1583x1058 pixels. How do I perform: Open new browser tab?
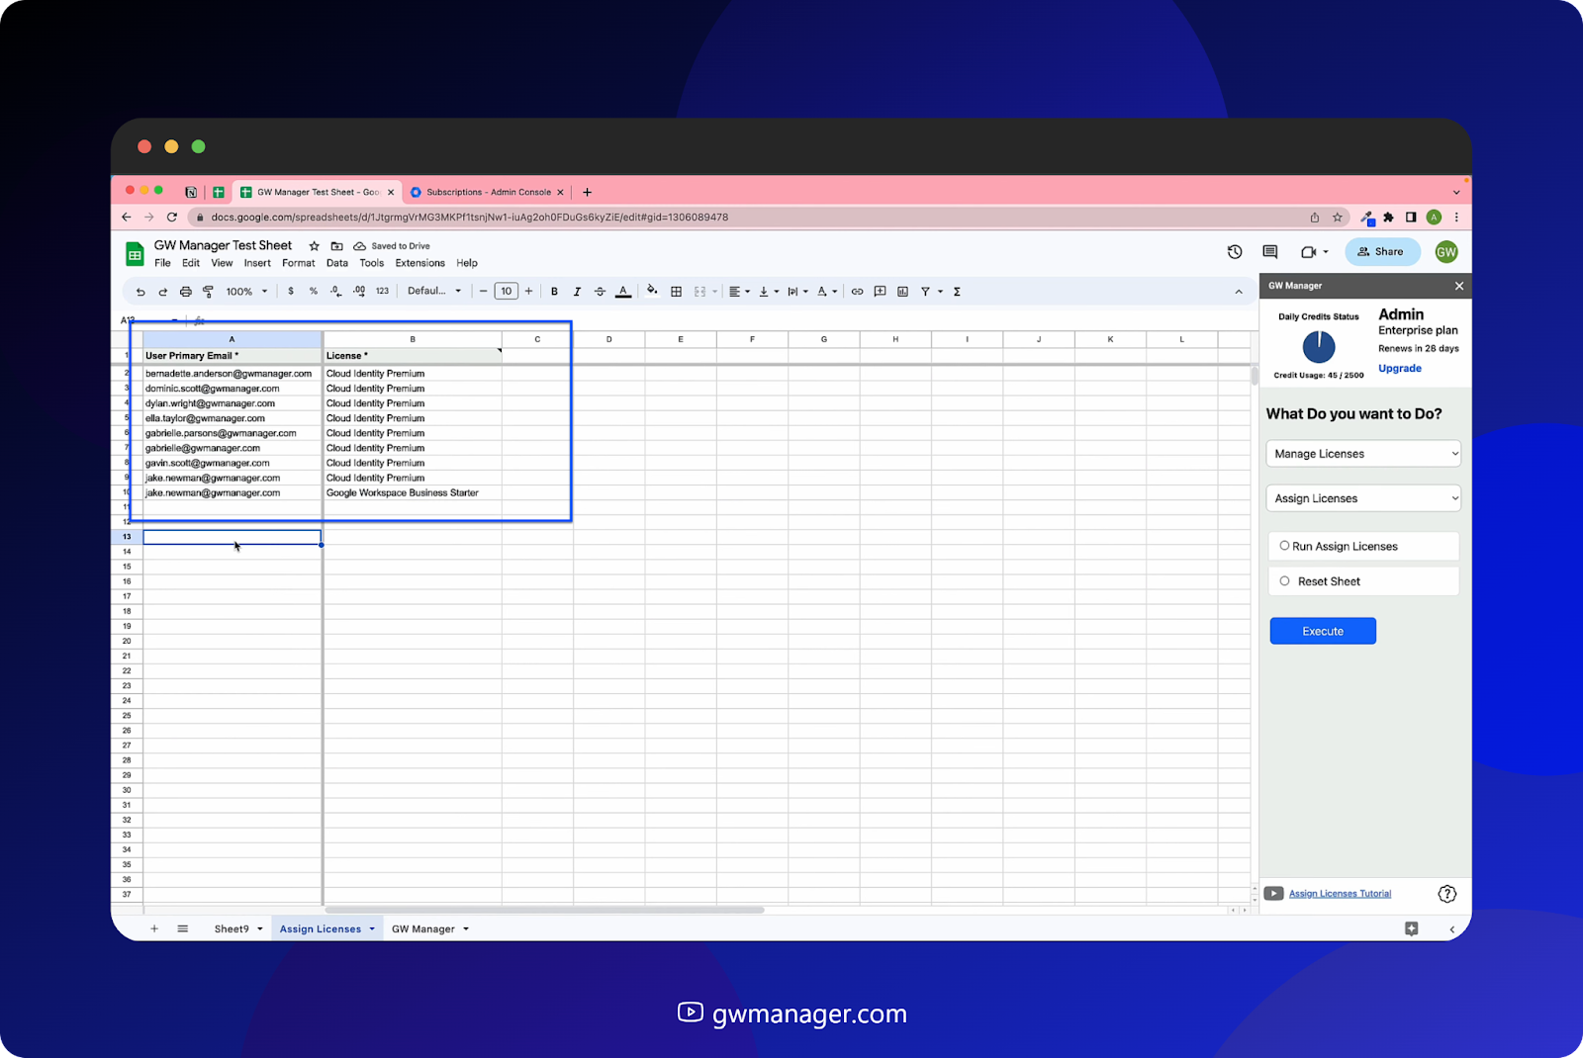587,192
